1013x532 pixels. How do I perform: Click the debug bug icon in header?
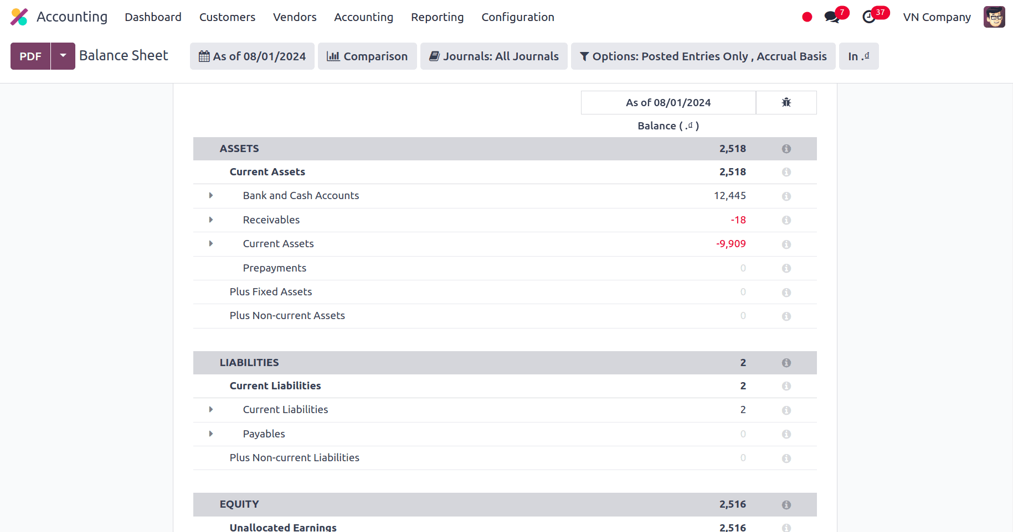pyautogui.click(x=786, y=102)
